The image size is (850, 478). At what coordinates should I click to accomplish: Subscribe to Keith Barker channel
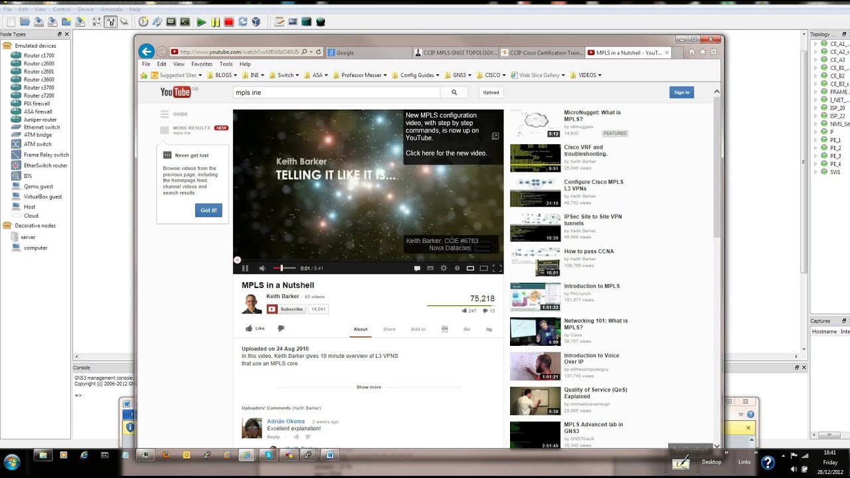tap(286, 309)
